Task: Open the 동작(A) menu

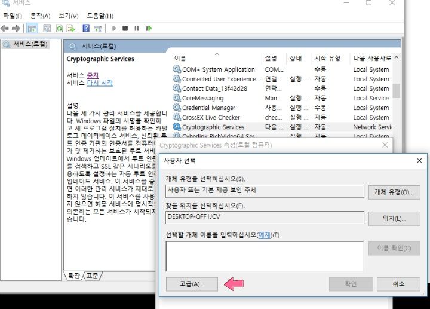Action: (x=41, y=16)
